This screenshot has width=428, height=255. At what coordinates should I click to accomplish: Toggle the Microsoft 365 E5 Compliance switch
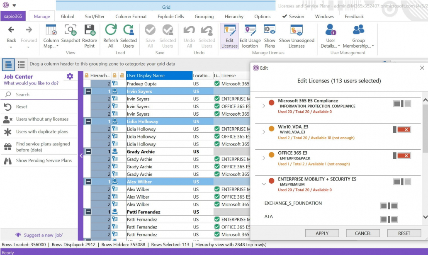coord(402,104)
